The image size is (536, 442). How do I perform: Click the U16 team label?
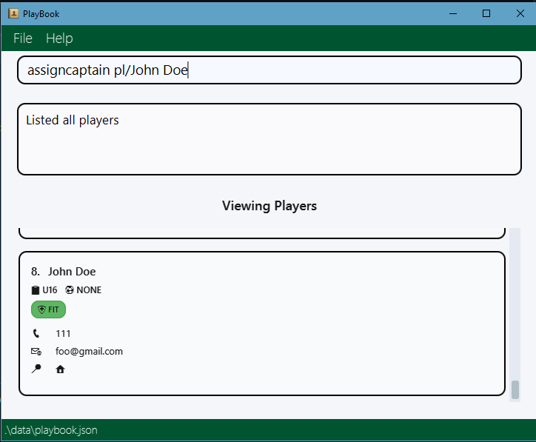(x=50, y=290)
